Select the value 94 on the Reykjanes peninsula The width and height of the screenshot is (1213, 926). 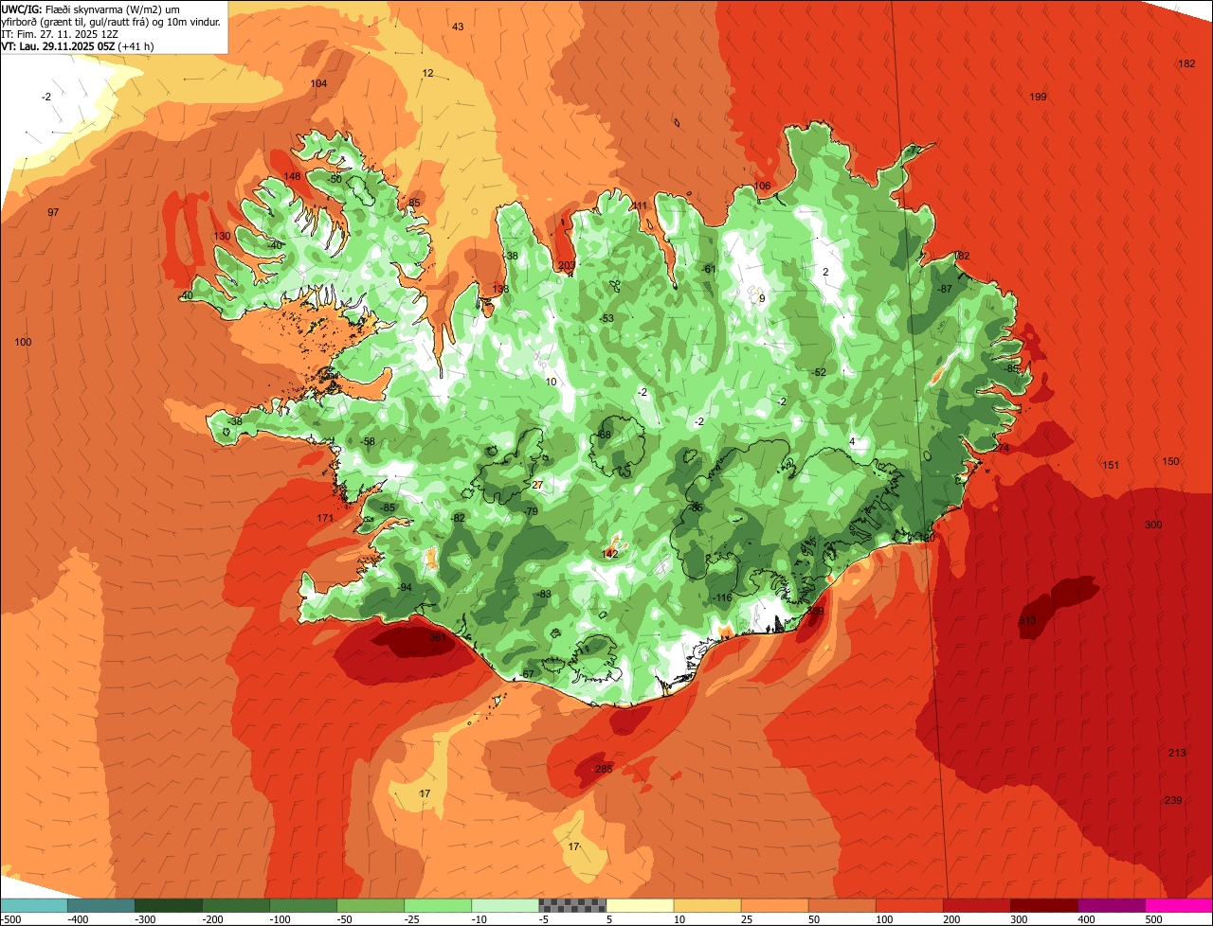[406, 587]
